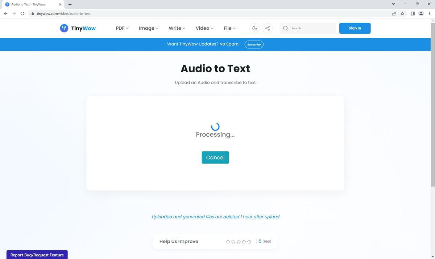Reload the current page
The height and width of the screenshot is (259, 435).
22,13
